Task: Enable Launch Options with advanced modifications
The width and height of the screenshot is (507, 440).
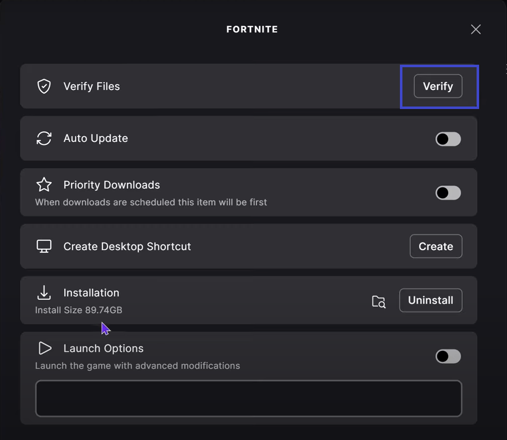Action: pyautogui.click(x=447, y=356)
